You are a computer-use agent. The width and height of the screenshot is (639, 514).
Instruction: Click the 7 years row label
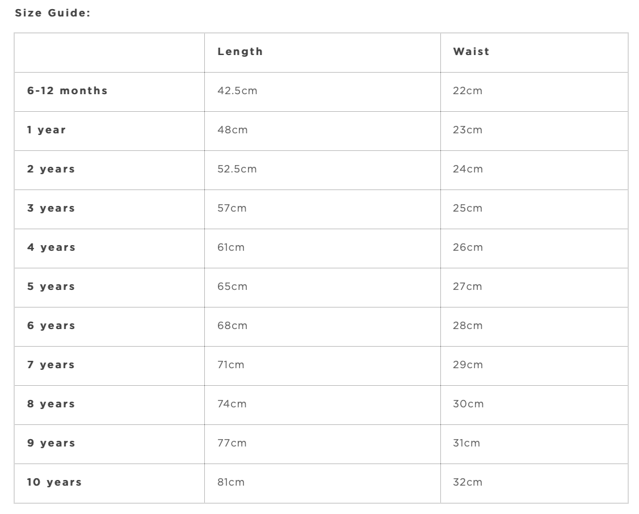pos(51,365)
